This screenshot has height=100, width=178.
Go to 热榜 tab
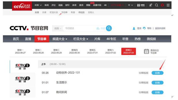point(138,39)
